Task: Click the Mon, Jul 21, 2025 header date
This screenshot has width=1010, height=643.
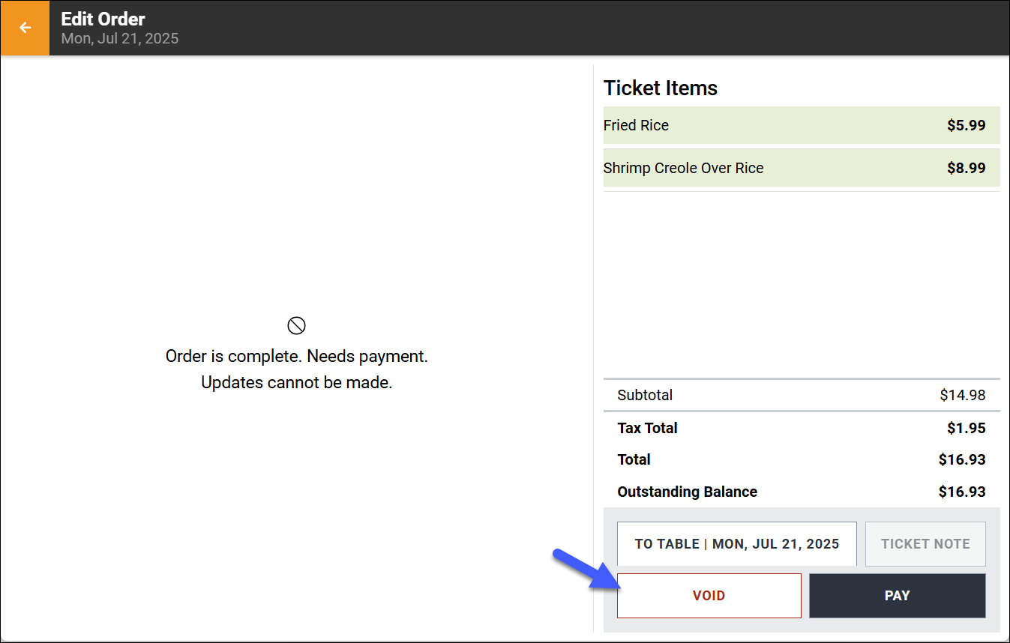Action: [x=120, y=38]
